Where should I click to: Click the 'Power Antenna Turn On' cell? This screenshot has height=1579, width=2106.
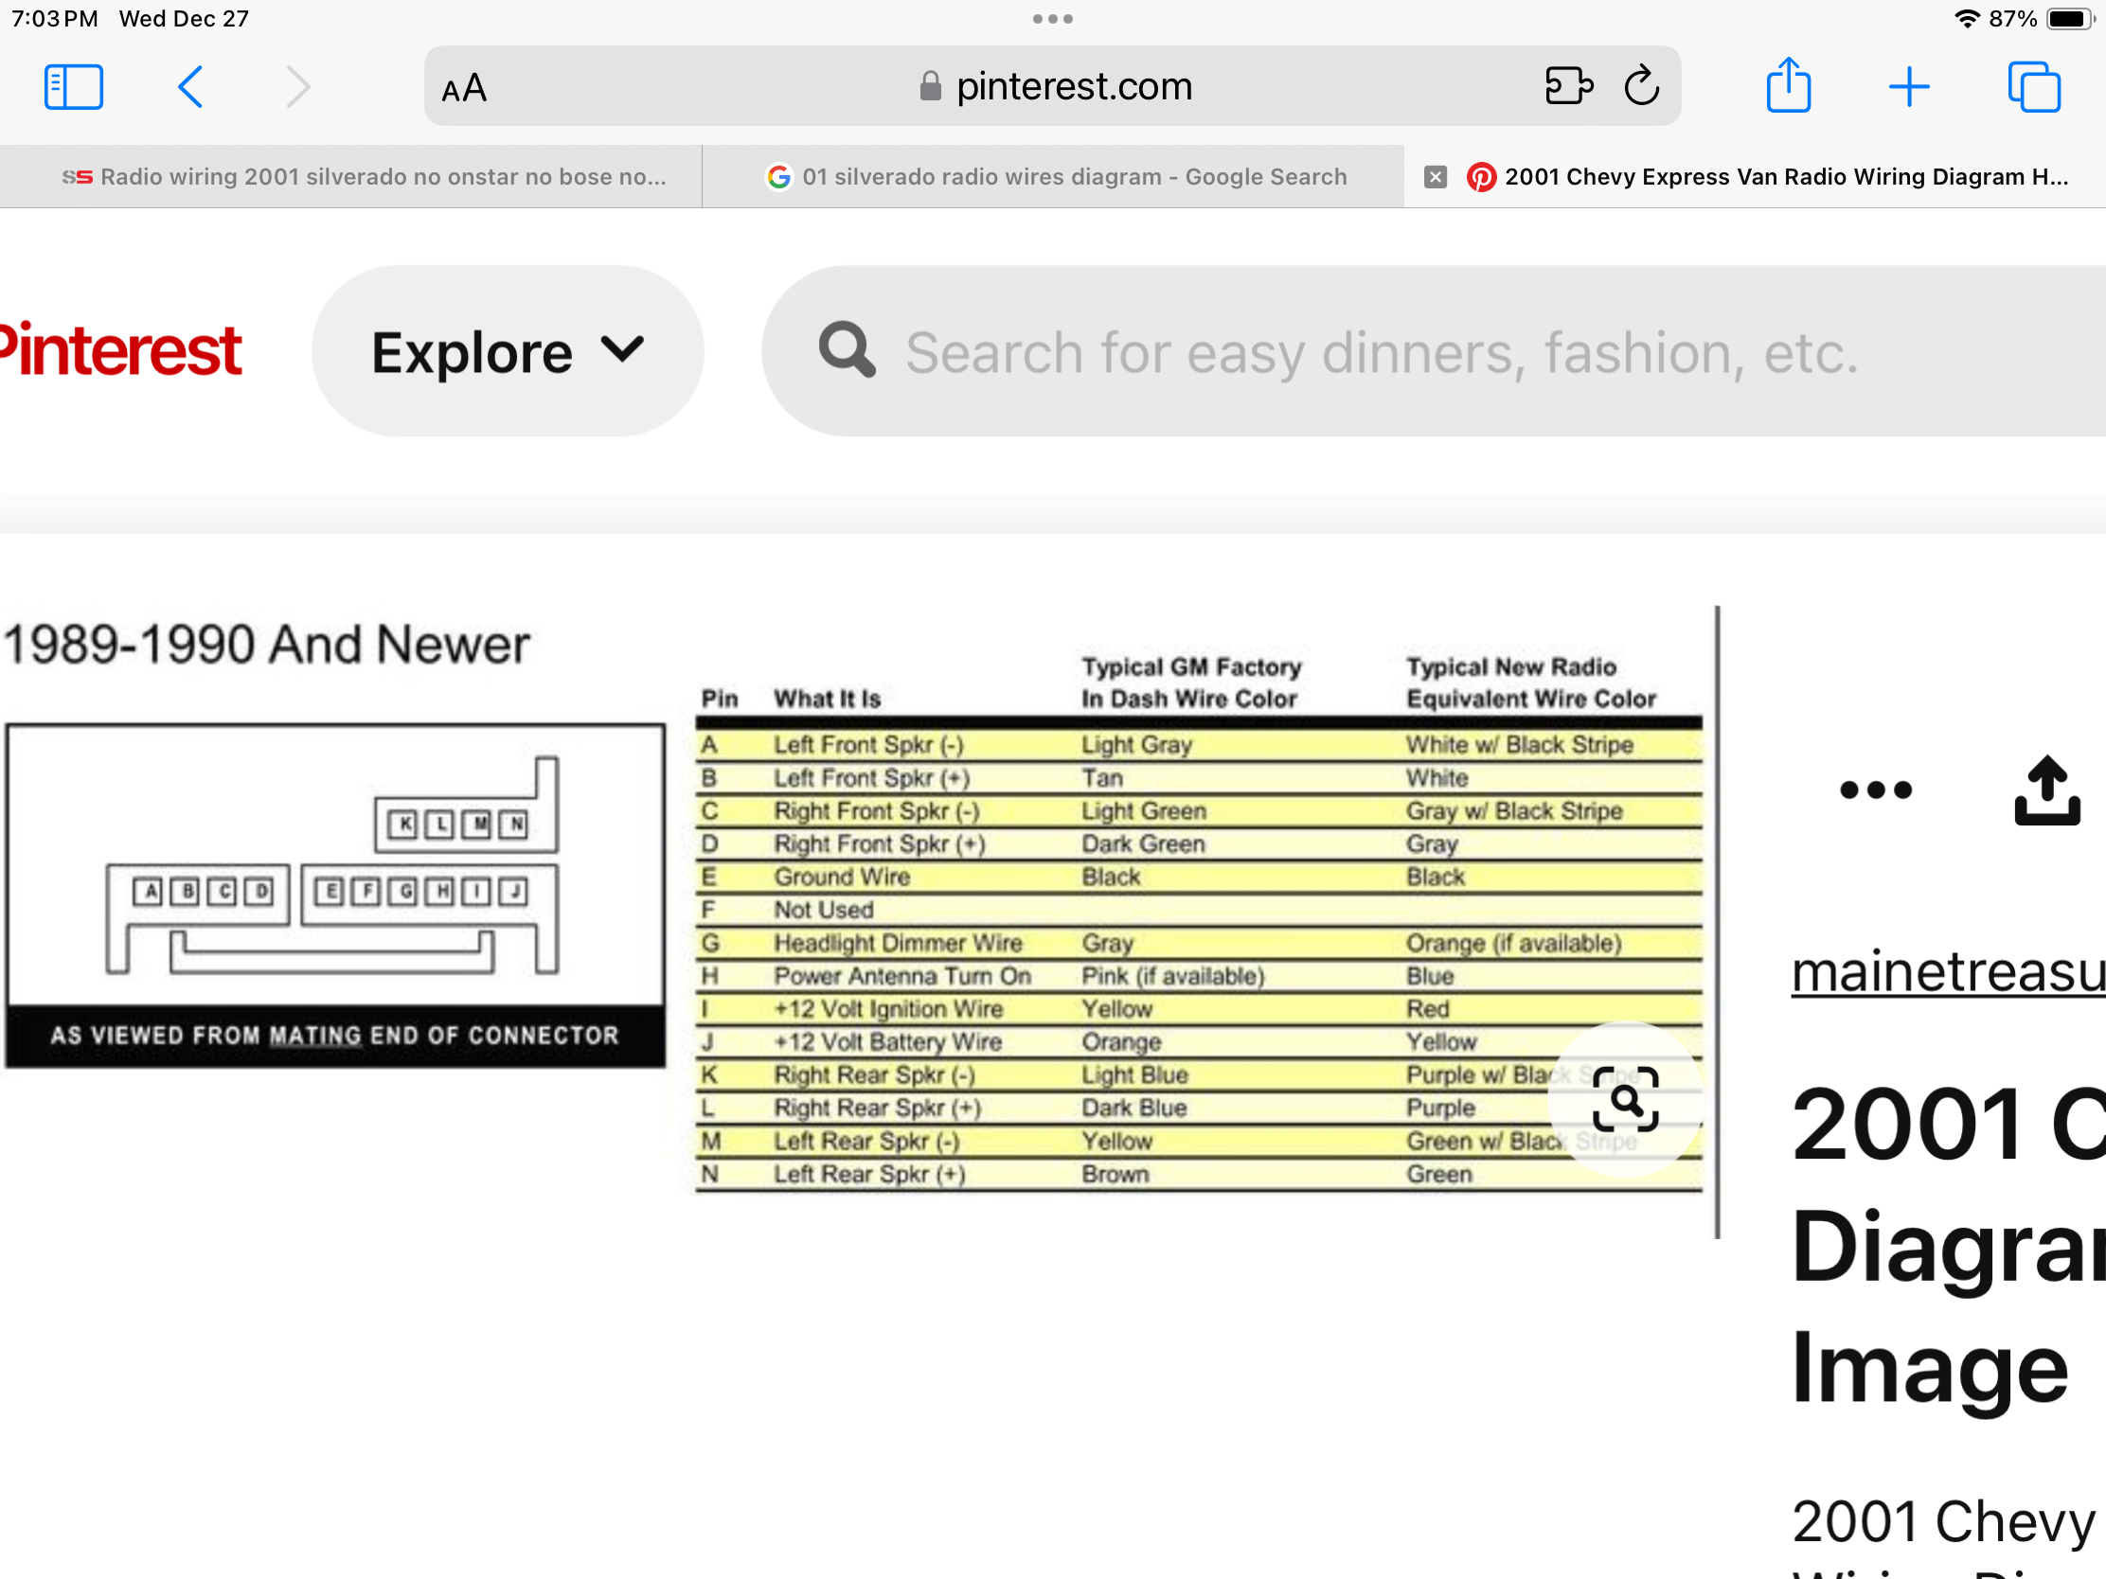(902, 976)
